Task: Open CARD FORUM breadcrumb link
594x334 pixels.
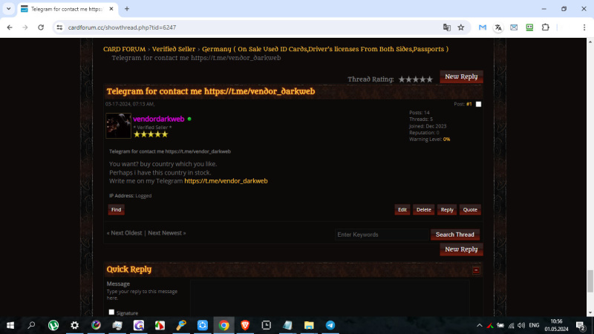Action: [x=124, y=49]
